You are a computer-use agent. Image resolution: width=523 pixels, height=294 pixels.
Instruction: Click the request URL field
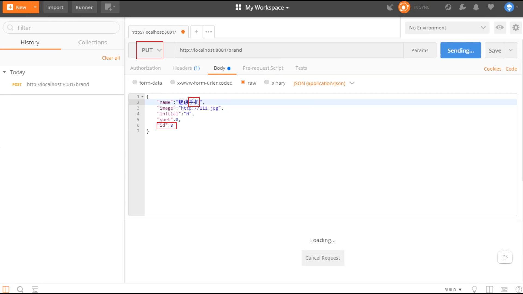point(289,50)
